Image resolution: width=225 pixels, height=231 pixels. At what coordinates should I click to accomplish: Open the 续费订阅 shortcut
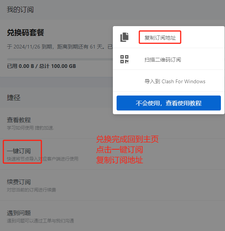click(x=19, y=182)
